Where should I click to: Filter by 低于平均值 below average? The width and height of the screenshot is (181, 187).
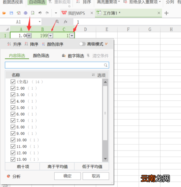point(92,167)
